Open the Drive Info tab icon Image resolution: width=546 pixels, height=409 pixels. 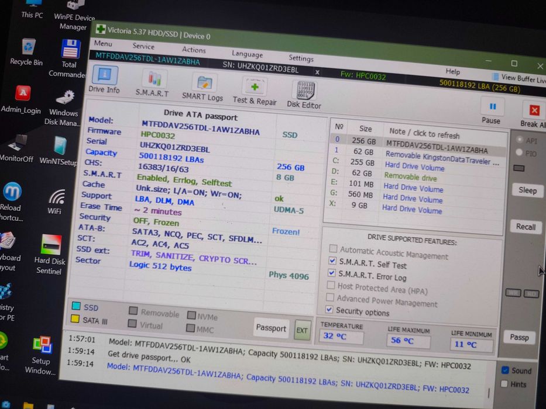(x=105, y=75)
